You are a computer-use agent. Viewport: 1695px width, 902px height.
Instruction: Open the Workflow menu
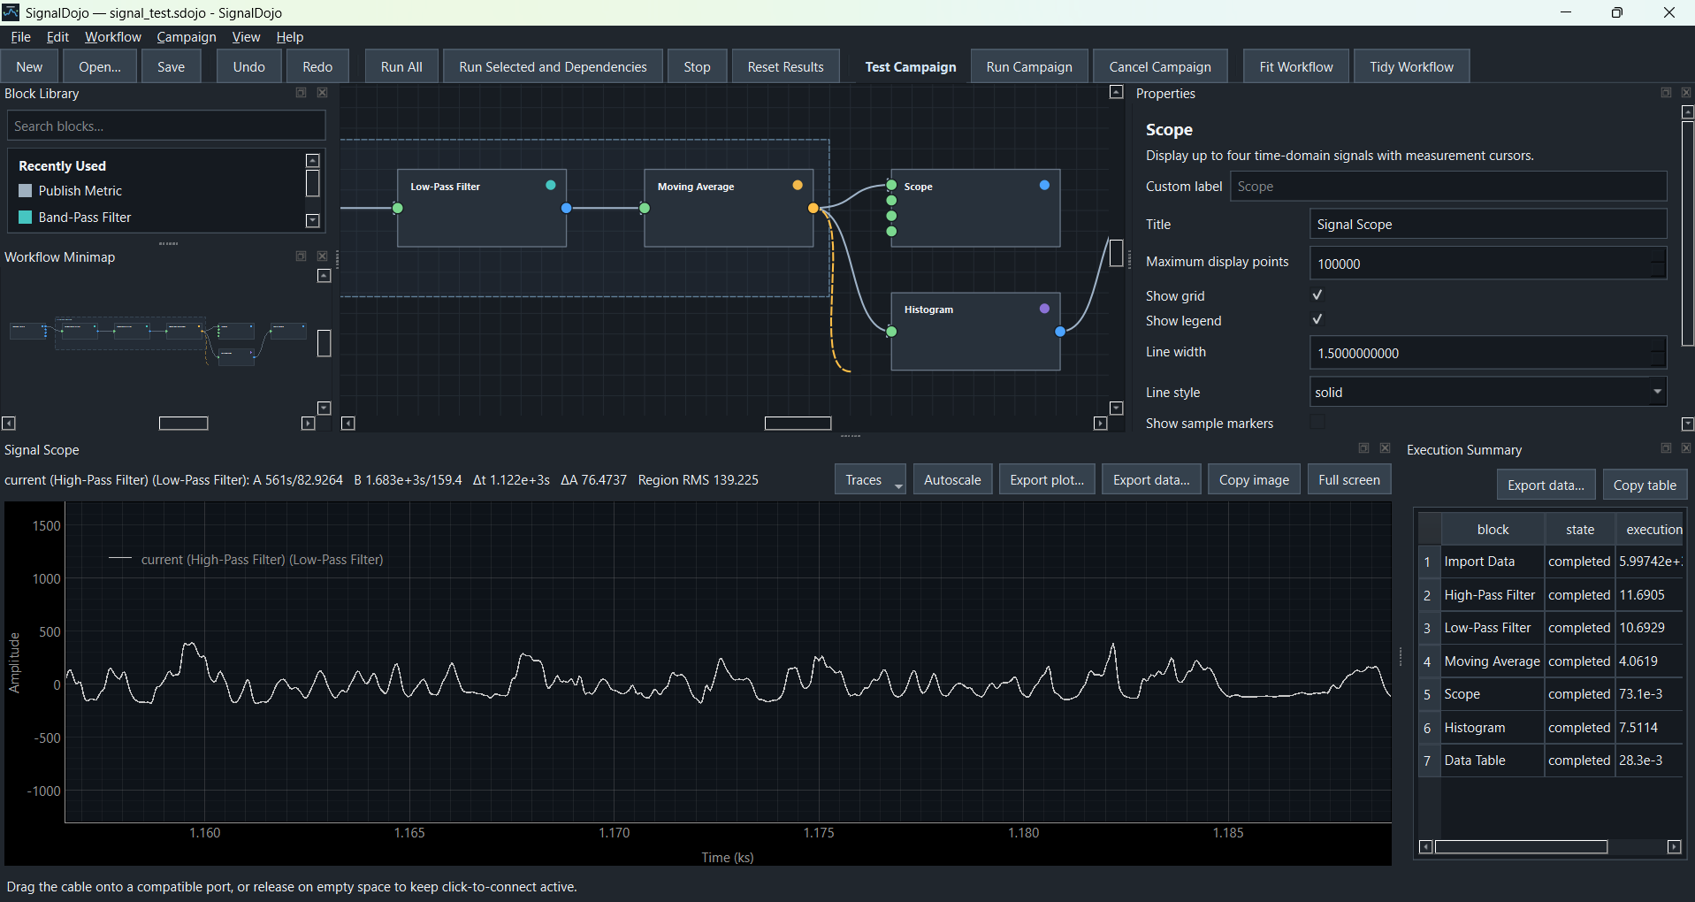click(113, 37)
